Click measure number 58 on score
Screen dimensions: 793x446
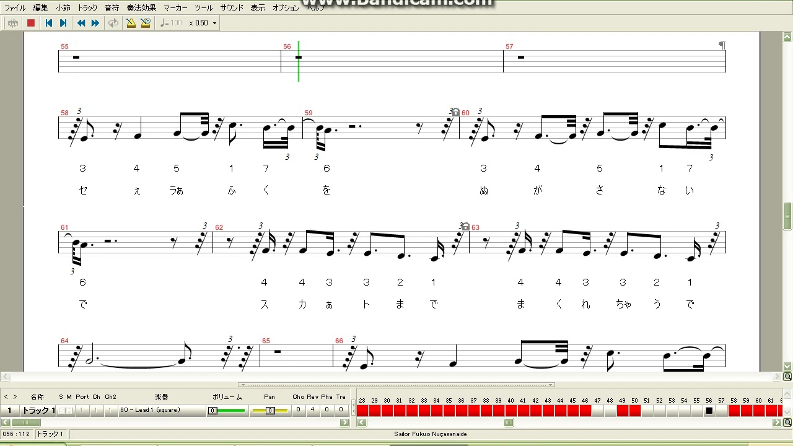(64, 113)
